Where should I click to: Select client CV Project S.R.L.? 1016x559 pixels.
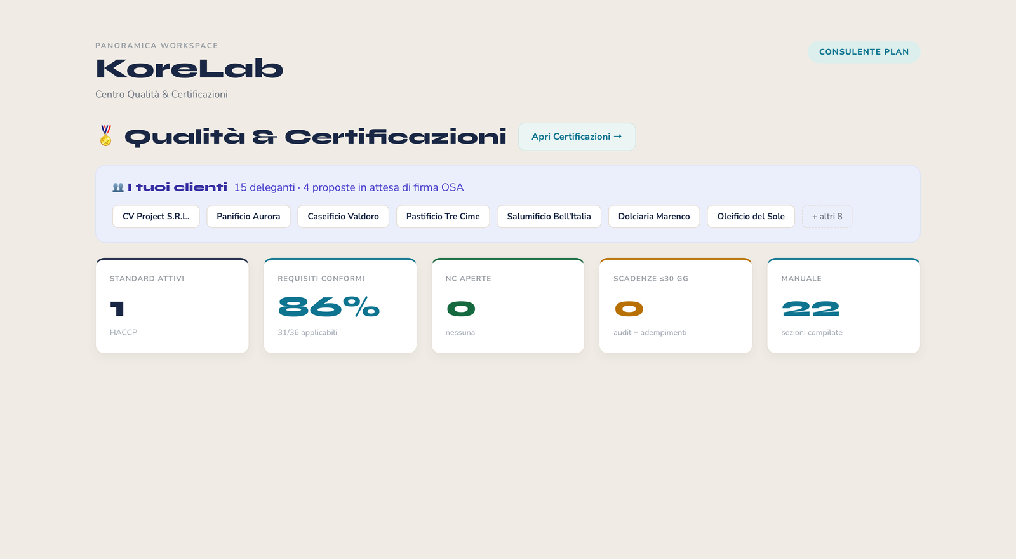[156, 217]
